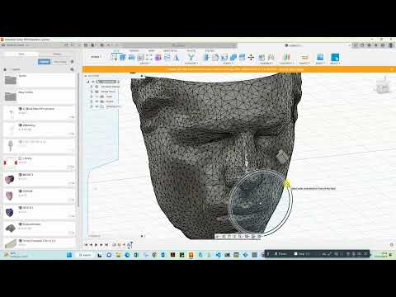The width and height of the screenshot is (396, 297).
Task: Click the purple Create Form icon
Action: click(x=158, y=57)
